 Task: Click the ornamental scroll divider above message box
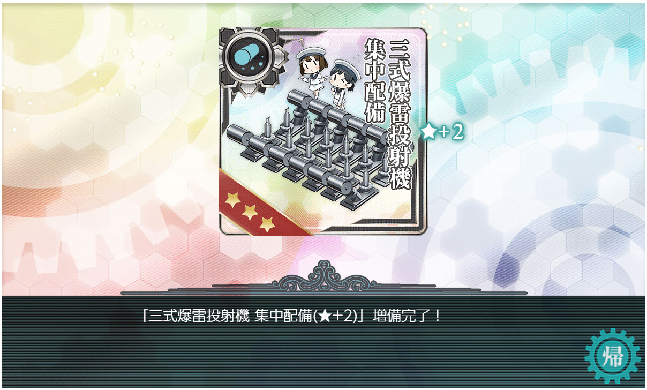(323, 279)
